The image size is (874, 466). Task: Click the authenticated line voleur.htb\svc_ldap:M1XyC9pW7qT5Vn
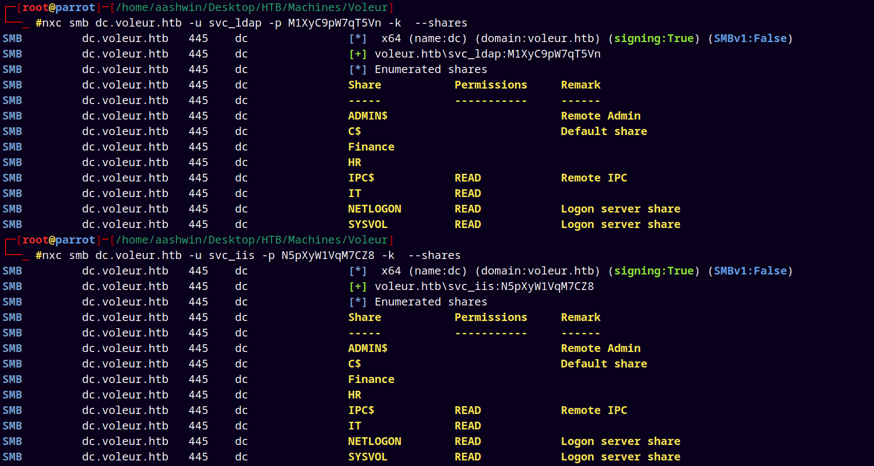point(488,54)
